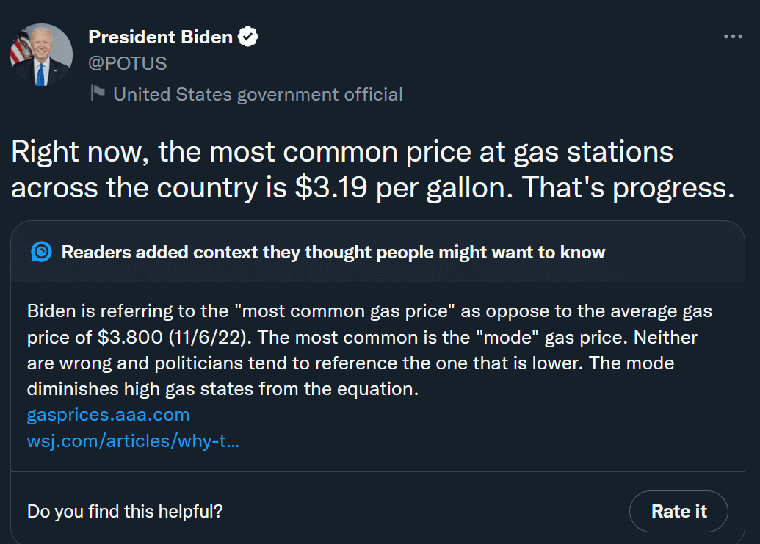Image resolution: width=760 pixels, height=544 pixels.
Task: Click the government official flag icon
Action: click(x=98, y=93)
